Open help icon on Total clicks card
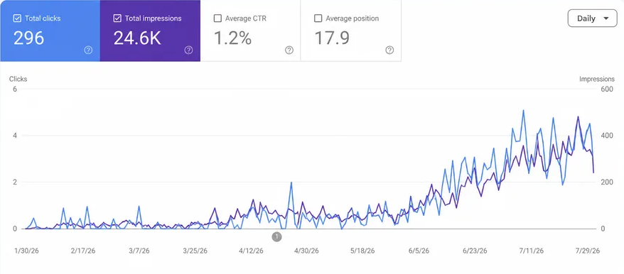The image size is (624, 274). 88,50
